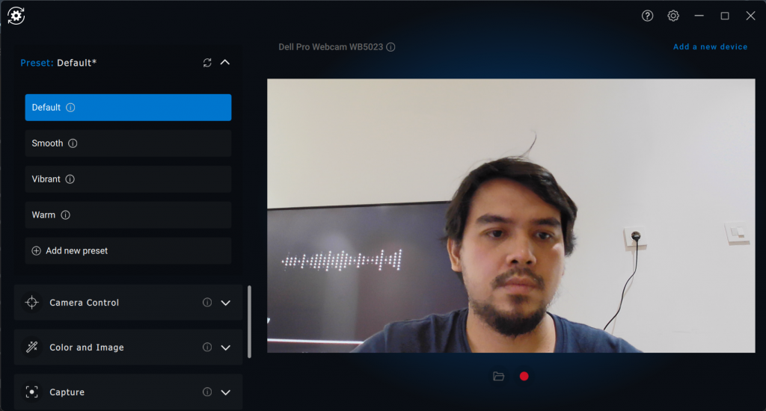Click Add new preset
This screenshot has width=766, height=411.
pos(128,251)
